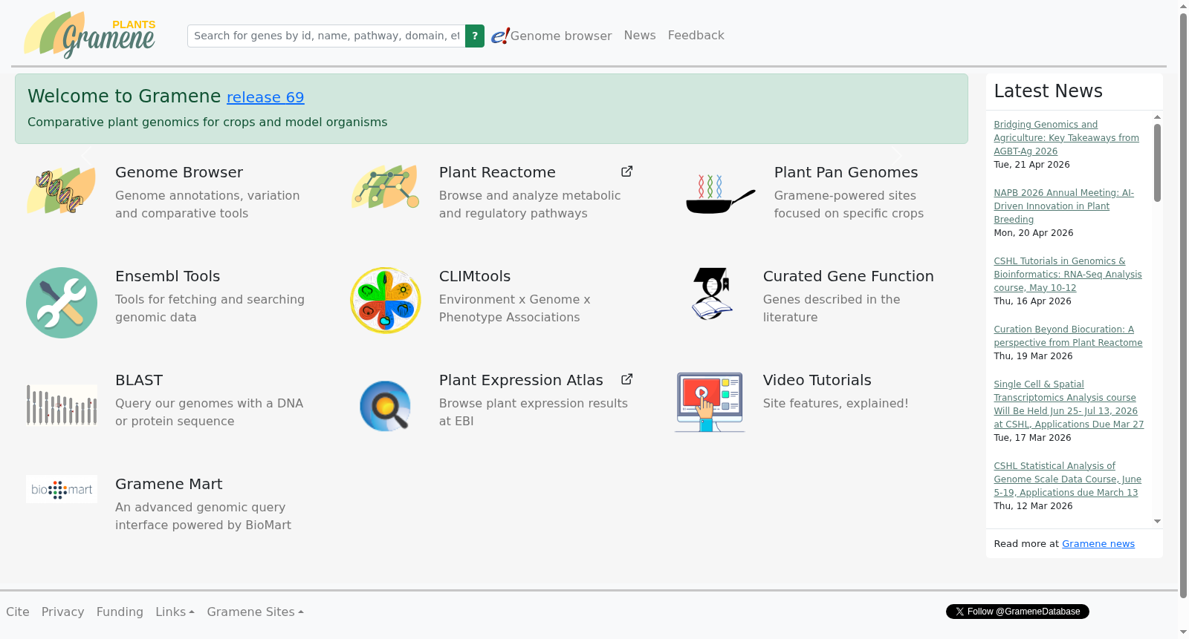Image resolution: width=1189 pixels, height=639 pixels.
Task: Click the Ensembl Tools wrench icon
Action: [62, 303]
